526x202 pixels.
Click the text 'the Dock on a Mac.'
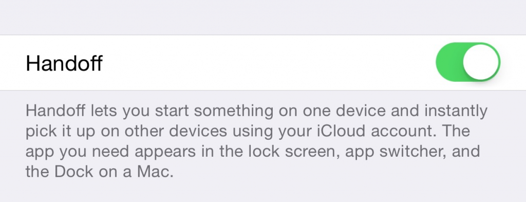[x=100, y=171]
